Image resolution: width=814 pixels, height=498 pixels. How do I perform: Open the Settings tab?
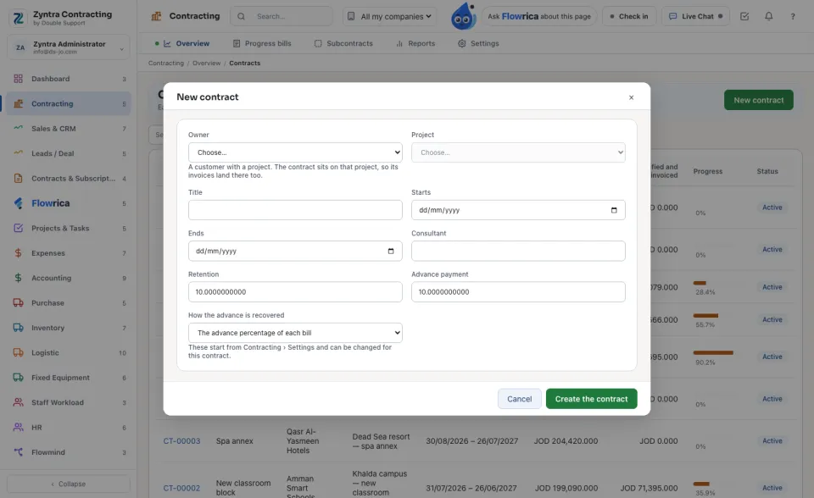click(478, 43)
